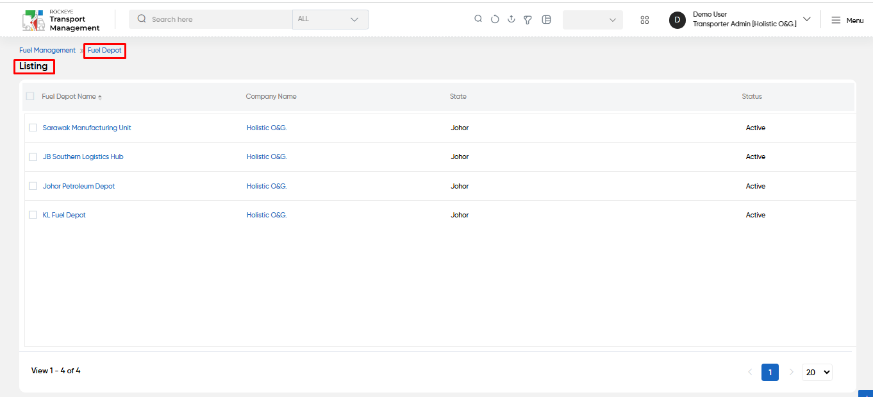Open the hamburger Menu

(847, 21)
